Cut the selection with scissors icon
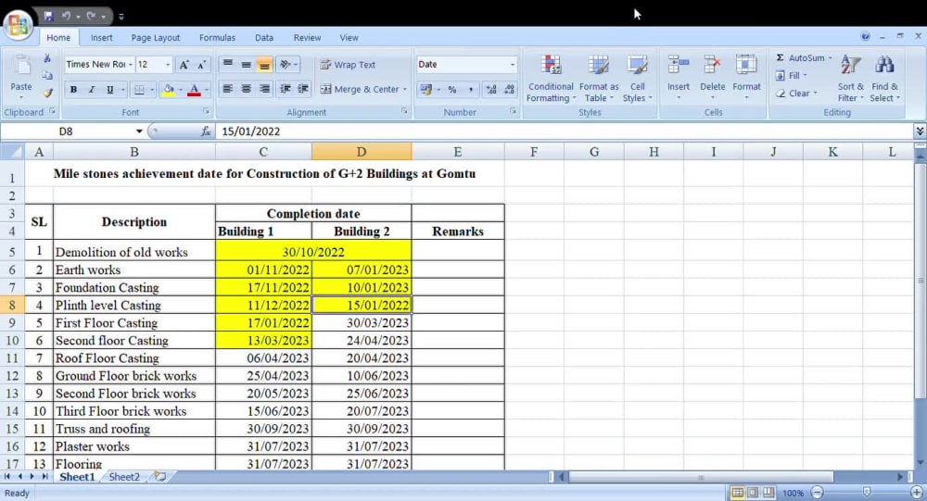 click(47, 58)
